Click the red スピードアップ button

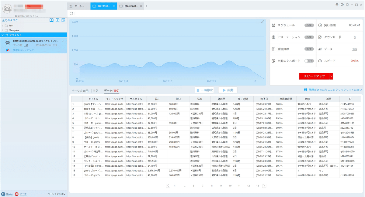[315, 76]
